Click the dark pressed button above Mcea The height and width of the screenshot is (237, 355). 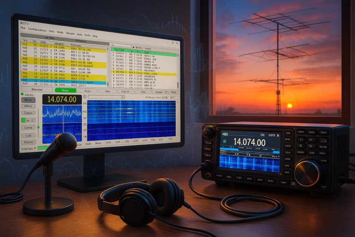tap(28, 100)
